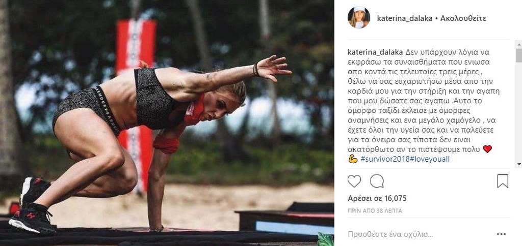This screenshot has width=522, height=246.
Task: Toggle the Ακολουθείτε following button
Action: click(463, 19)
